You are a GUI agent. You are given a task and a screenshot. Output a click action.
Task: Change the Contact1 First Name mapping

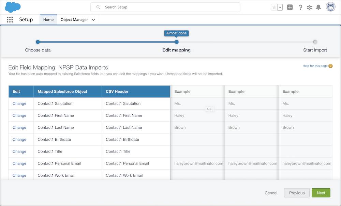[x=19, y=115]
